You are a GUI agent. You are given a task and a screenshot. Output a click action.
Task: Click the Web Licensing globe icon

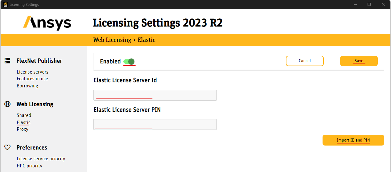click(x=7, y=104)
